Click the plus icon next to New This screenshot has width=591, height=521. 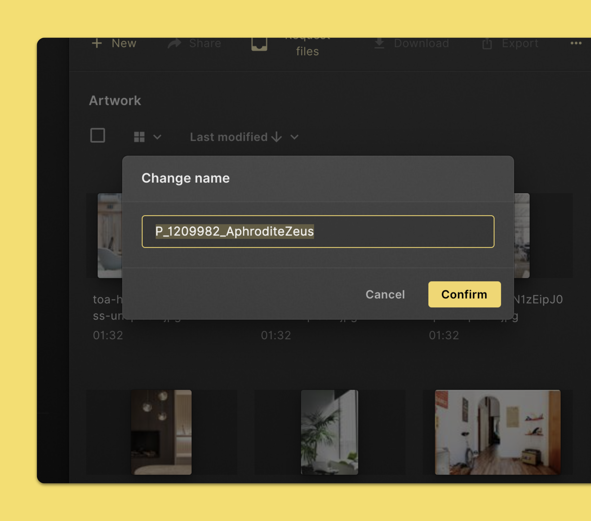pos(97,43)
